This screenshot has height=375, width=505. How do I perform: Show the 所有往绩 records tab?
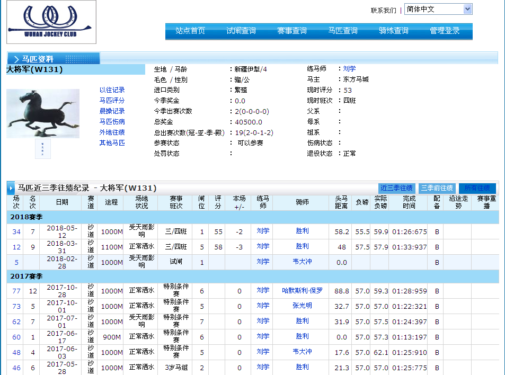[x=477, y=188]
